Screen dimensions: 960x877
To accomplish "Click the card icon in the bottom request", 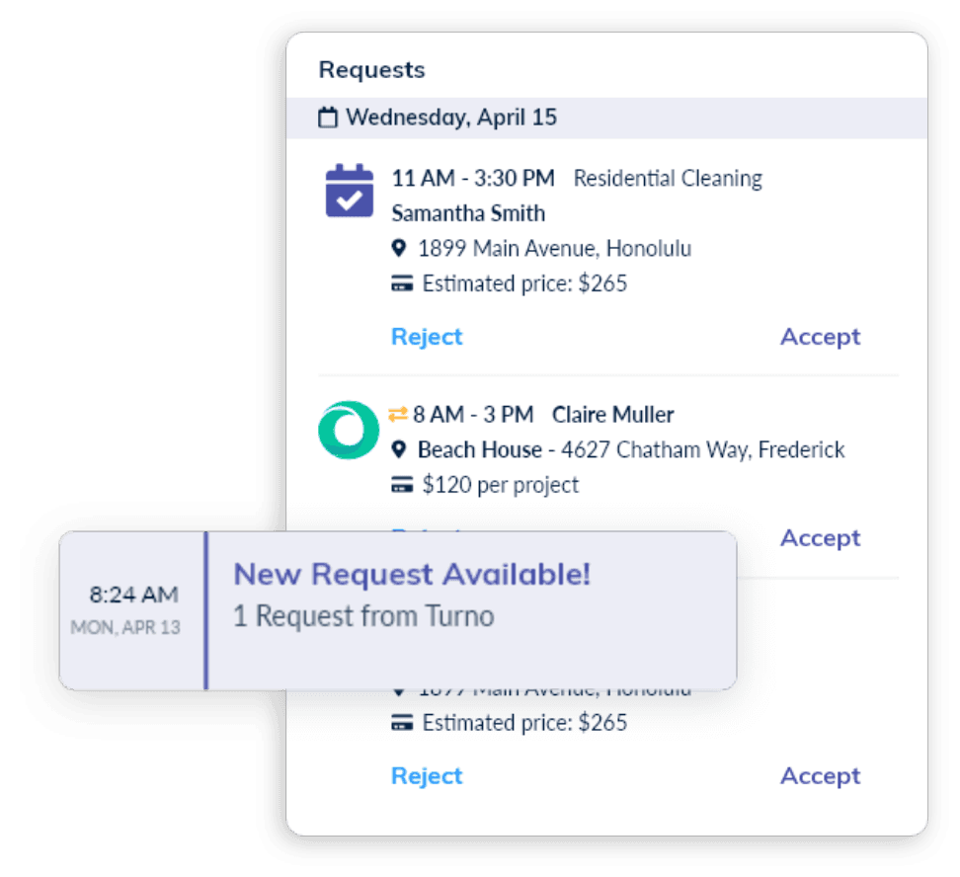I will [402, 723].
